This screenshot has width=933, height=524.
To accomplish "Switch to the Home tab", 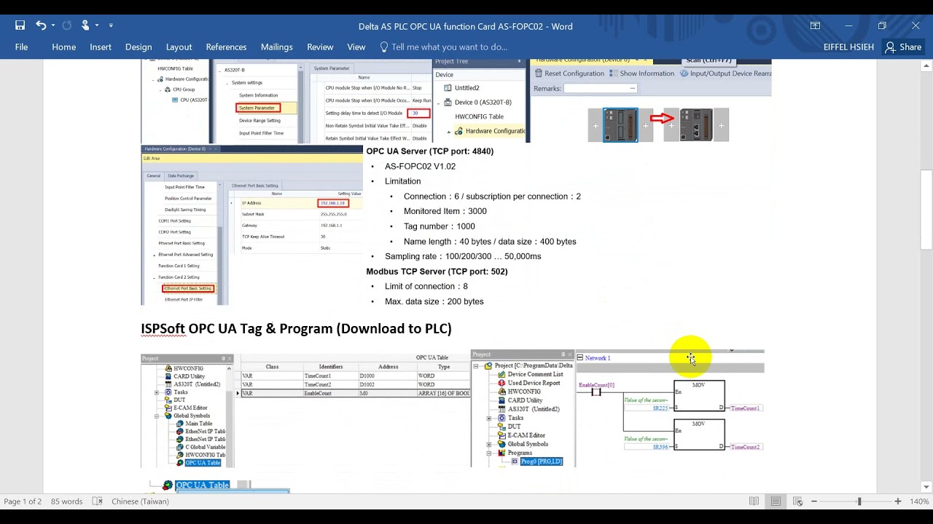I will pos(63,47).
